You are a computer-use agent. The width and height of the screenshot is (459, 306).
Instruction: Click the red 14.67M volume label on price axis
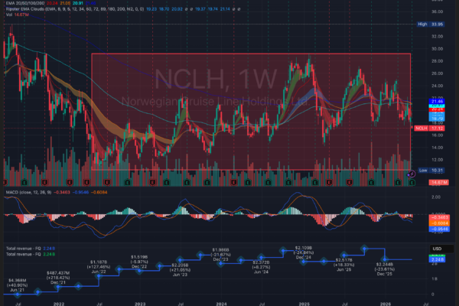pos(439,182)
